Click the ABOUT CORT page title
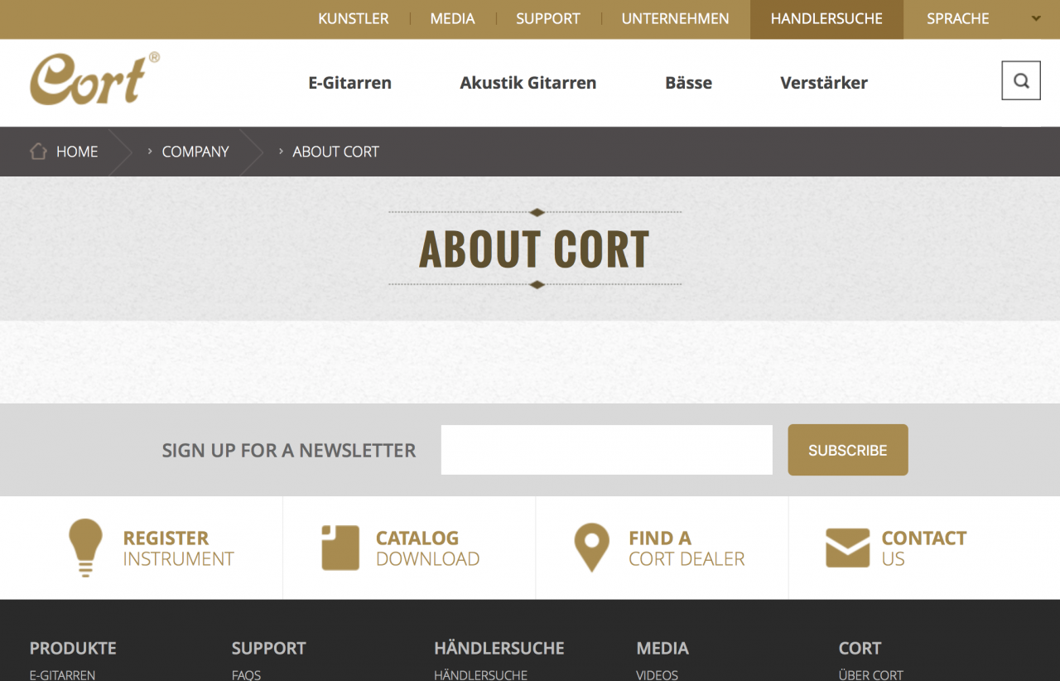 pyautogui.click(x=534, y=249)
